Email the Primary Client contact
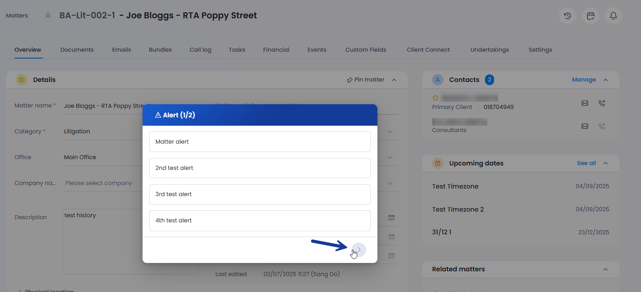Viewport: 641px width, 292px height. pos(584,103)
